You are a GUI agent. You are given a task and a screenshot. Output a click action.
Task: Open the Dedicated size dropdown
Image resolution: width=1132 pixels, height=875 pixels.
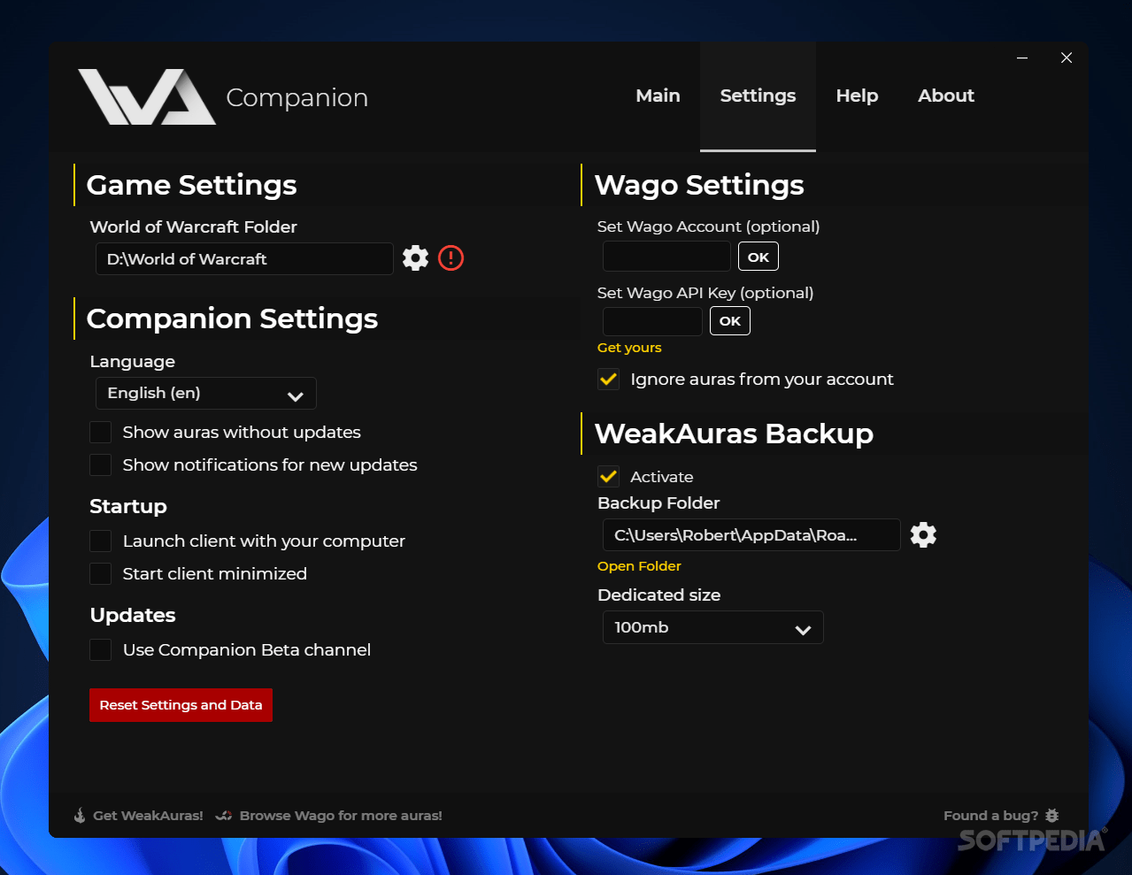tap(712, 627)
